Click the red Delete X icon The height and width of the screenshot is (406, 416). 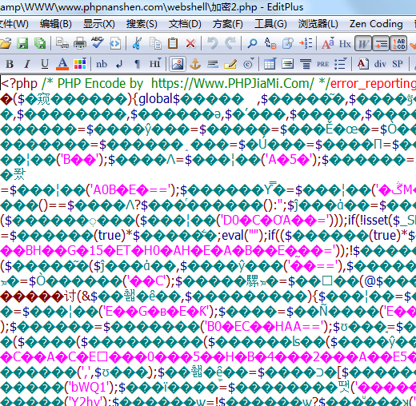(x=190, y=43)
